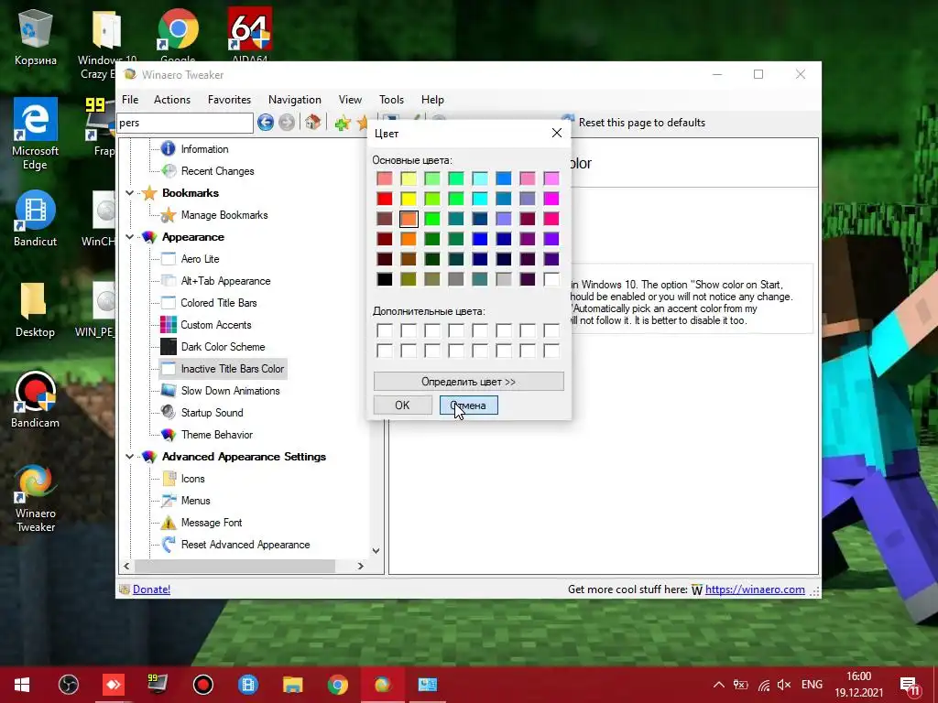938x703 pixels.
Task: Click Определить цвет >> button
Action: click(x=468, y=382)
